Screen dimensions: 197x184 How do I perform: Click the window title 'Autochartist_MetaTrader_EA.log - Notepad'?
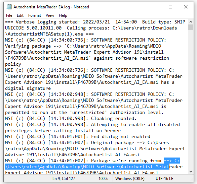point(51,7)
